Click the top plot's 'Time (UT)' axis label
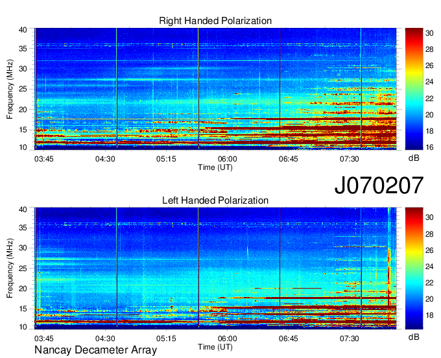The image size is (441, 358). pos(215,167)
